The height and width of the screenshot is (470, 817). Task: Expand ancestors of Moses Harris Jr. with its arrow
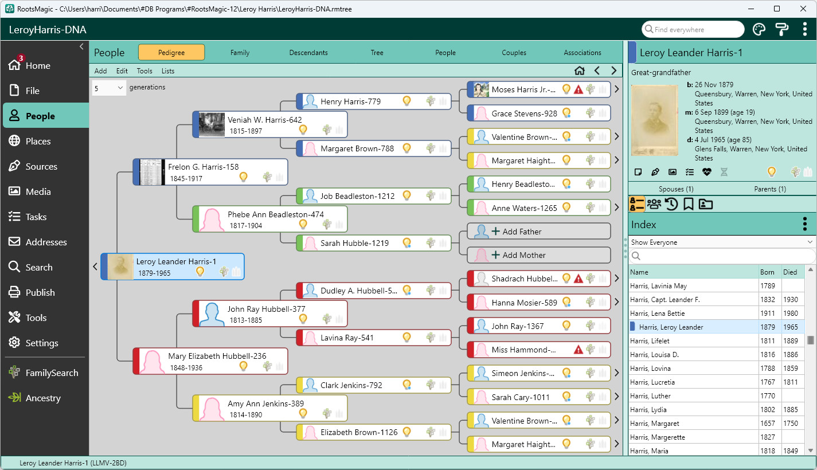[x=617, y=89]
